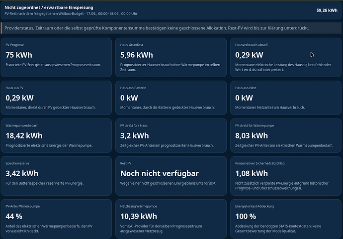Select the Hausverbrauch aktuell label
This screenshot has width=343, height=239.
click(252, 45)
